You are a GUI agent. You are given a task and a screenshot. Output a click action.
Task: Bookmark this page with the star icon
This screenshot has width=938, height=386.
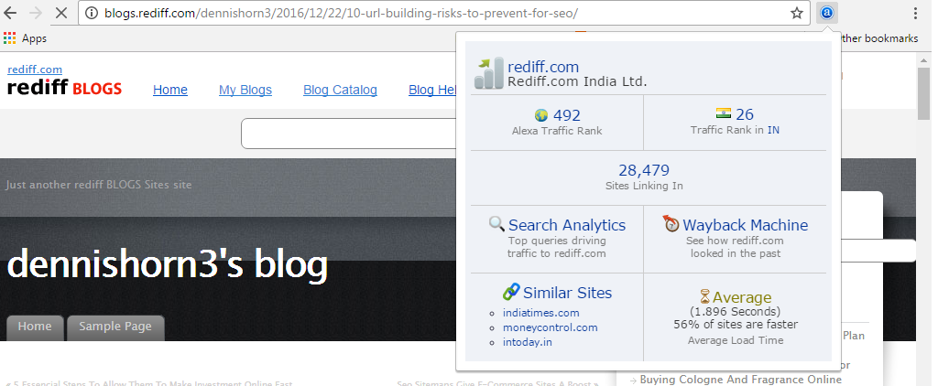pos(796,13)
